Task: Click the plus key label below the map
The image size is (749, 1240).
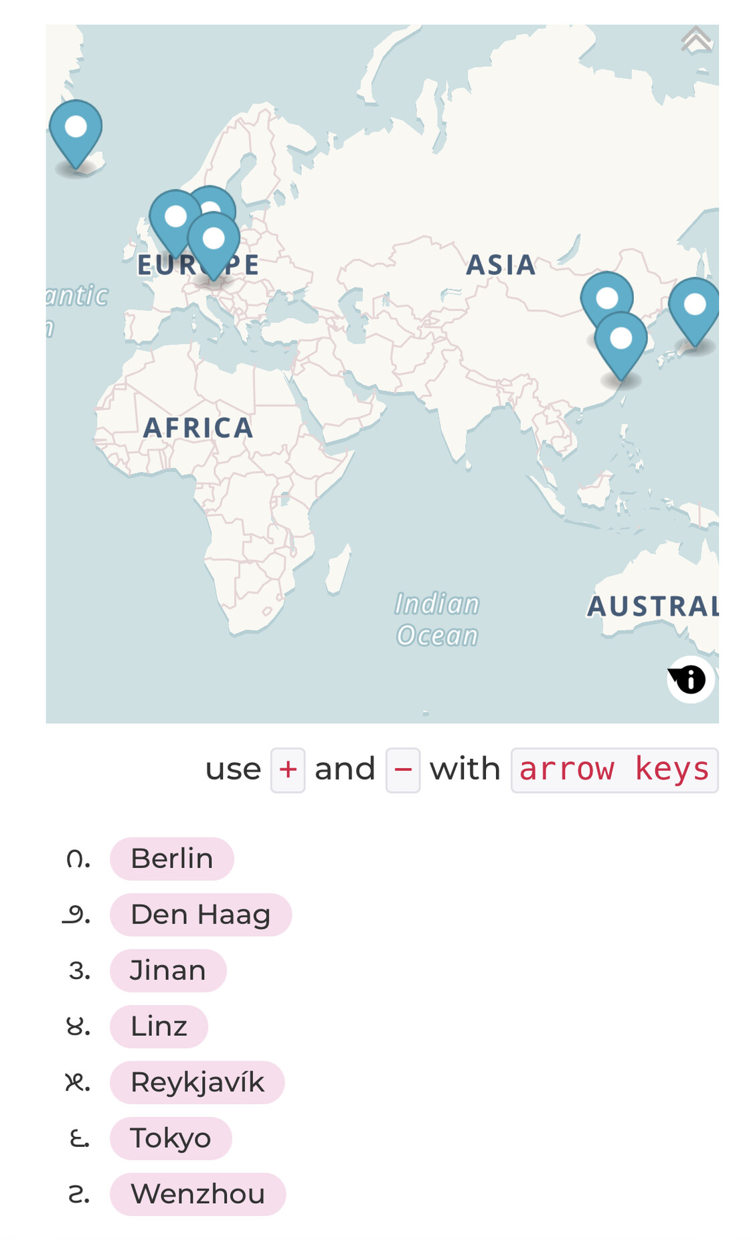Action: (x=288, y=770)
